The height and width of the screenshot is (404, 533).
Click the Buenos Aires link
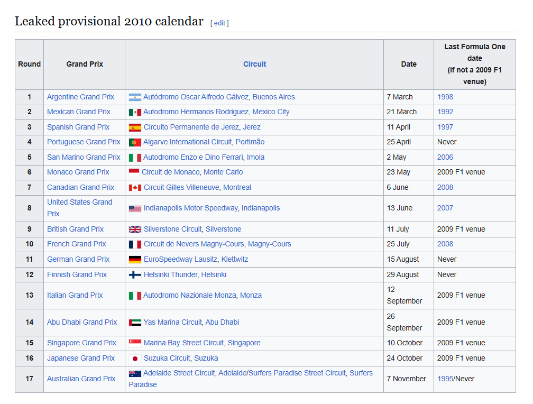(274, 97)
